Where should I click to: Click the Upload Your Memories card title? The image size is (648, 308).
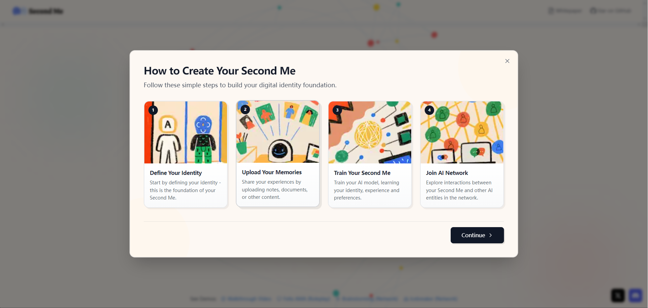coord(272,172)
